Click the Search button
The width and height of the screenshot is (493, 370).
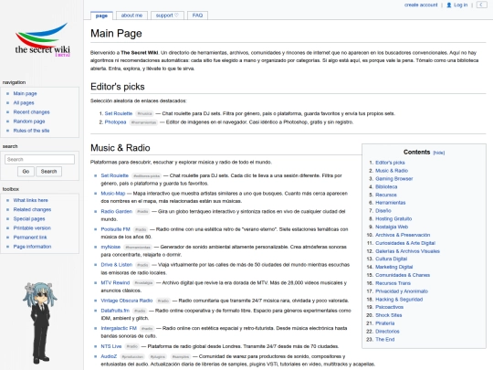coord(48,172)
